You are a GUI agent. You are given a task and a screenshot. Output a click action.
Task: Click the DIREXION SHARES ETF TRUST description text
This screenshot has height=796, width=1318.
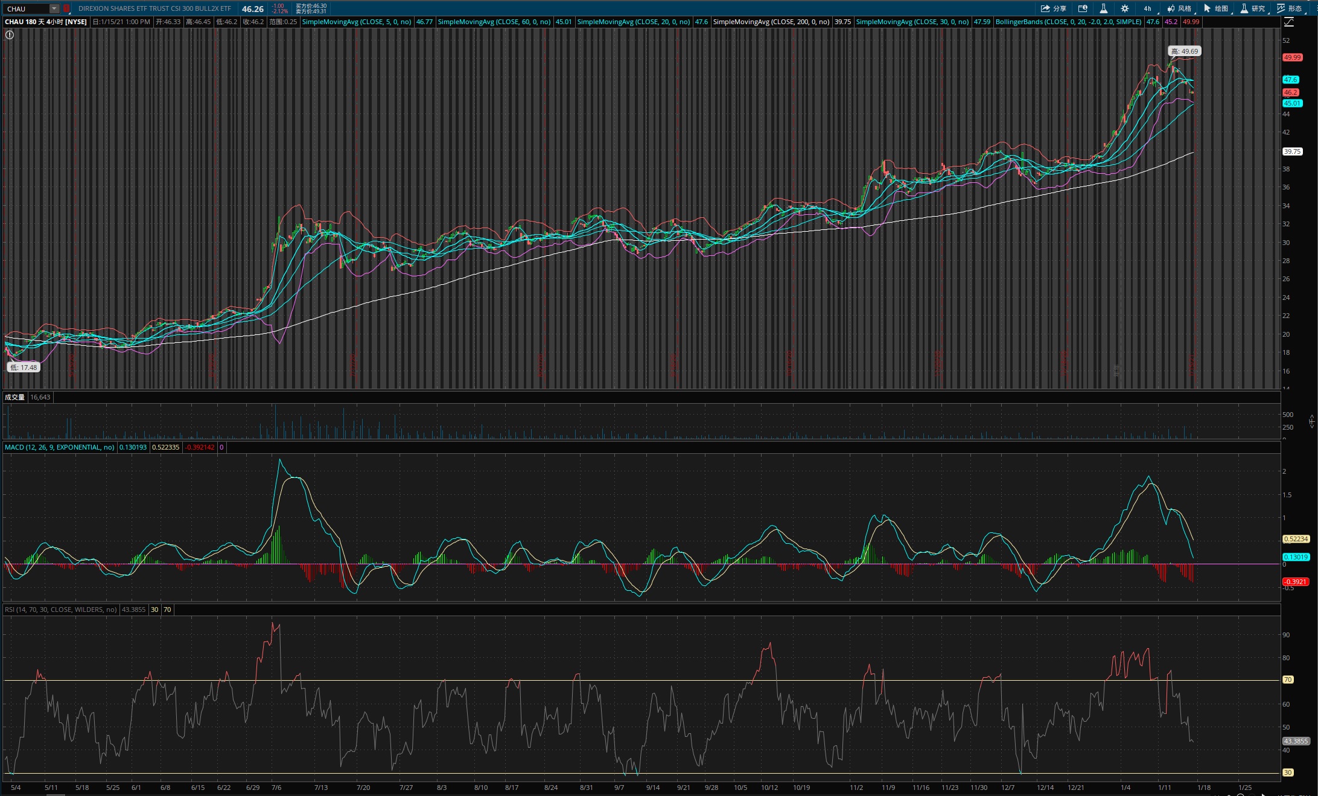[x=154, y=8]
